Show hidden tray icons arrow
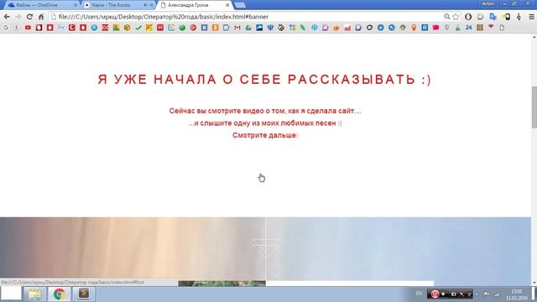This screenshot has width=537, height=302. [x=477, y=294]
